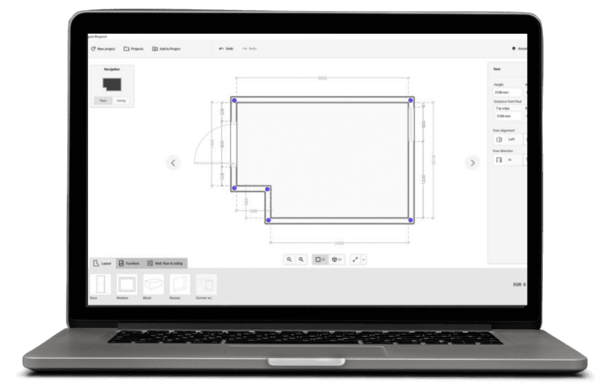
Task: Click the New project icon
Action: 93,49
